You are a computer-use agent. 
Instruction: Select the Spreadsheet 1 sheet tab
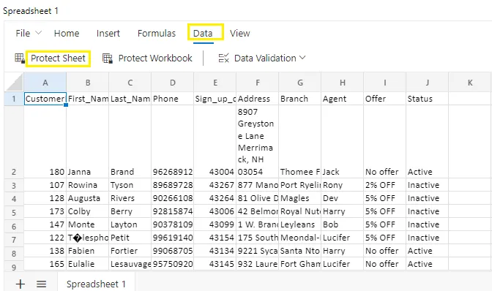coord(96,284)
